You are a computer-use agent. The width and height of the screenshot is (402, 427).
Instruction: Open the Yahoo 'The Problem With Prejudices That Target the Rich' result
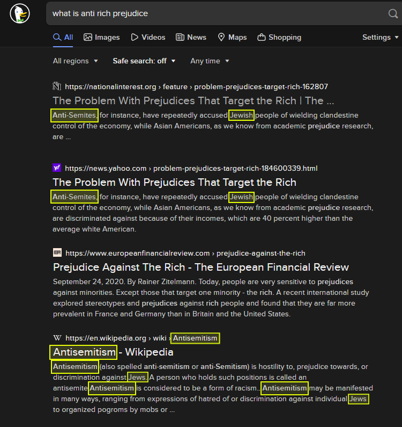coord(175,182)
